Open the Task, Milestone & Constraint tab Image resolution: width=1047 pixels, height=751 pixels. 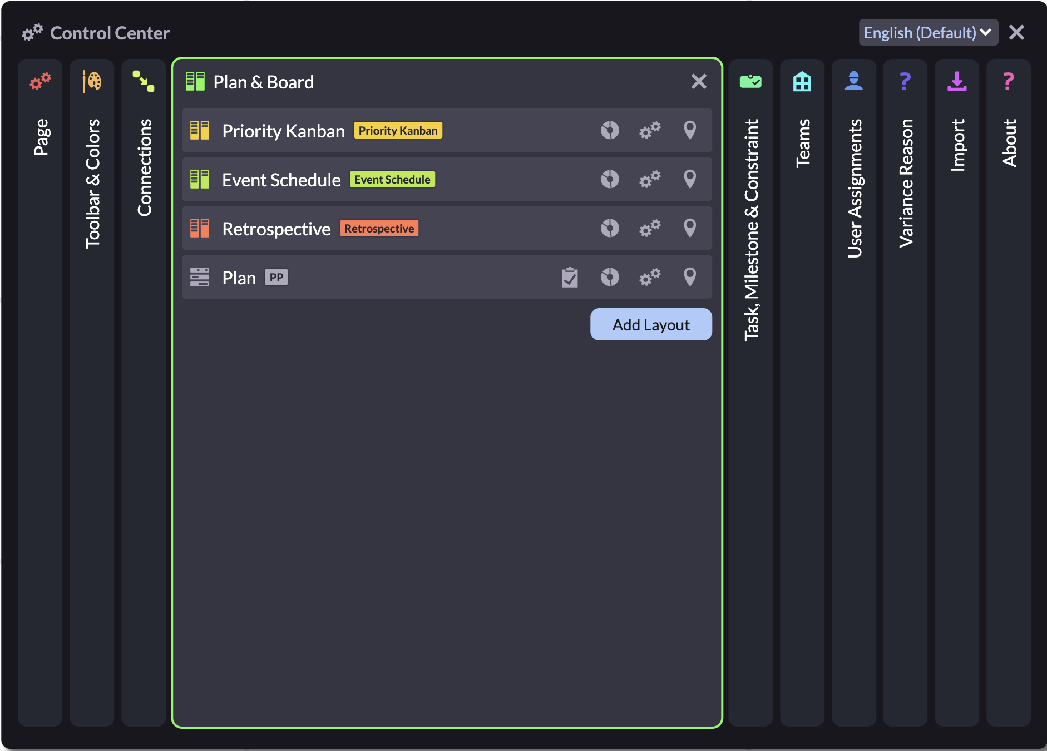click(x=750, y=392)
